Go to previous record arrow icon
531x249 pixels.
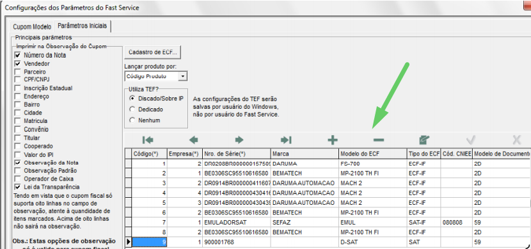(x=193, y=140)
